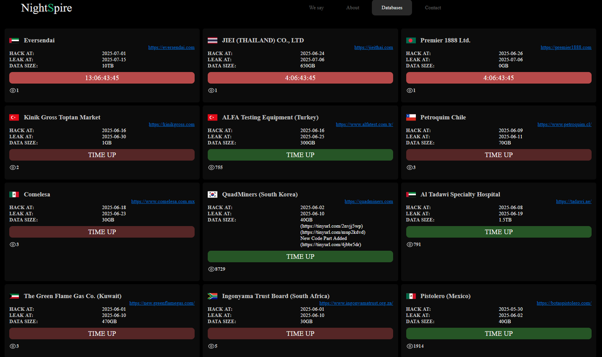
Task: Open the botaspistolero.com link
Action: click(x=564, y=303)
